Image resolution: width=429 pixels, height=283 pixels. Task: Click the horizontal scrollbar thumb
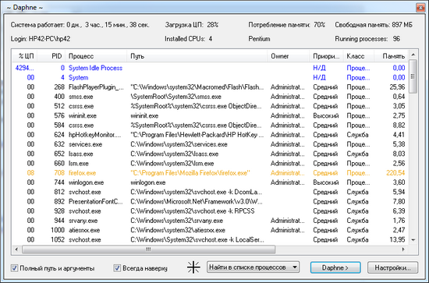pyautogui.click(x=148, y=249)
